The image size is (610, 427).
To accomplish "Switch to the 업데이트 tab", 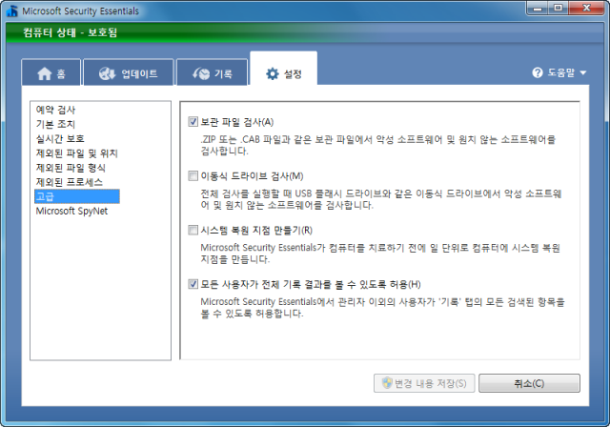I will pyautogui.click(x=129, y=72).
